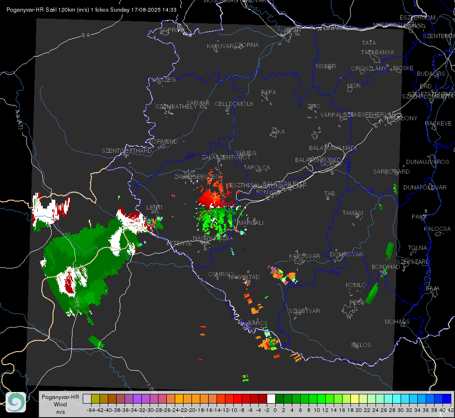Click the TAPOLCA city label
455x418 pixels.
(x=257, y=167)
